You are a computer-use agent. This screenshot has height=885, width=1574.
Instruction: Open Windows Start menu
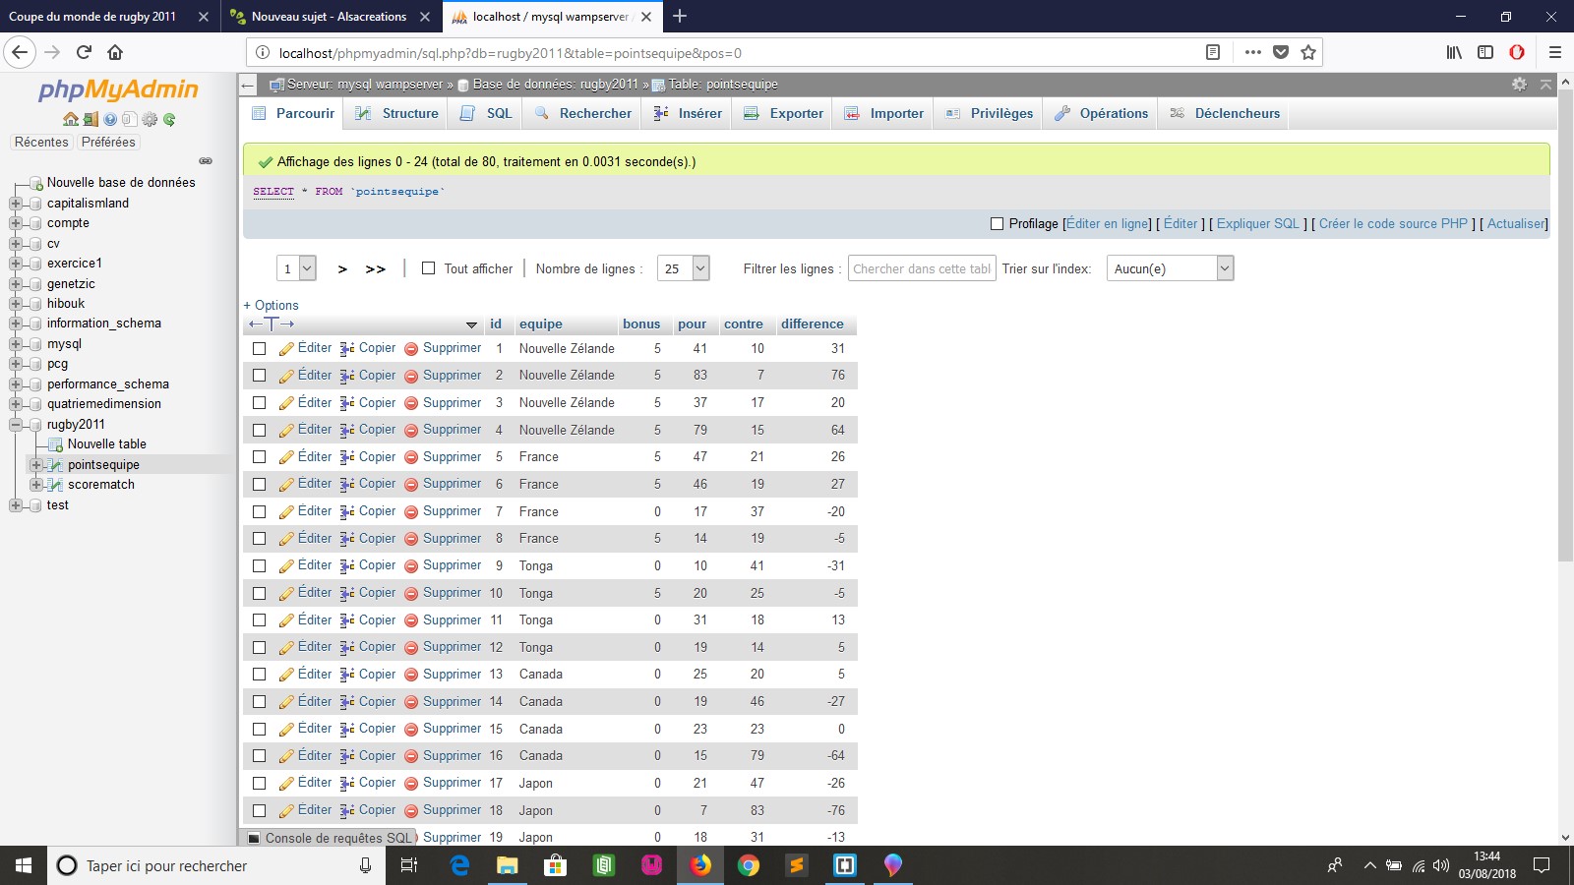pos(24,865)
